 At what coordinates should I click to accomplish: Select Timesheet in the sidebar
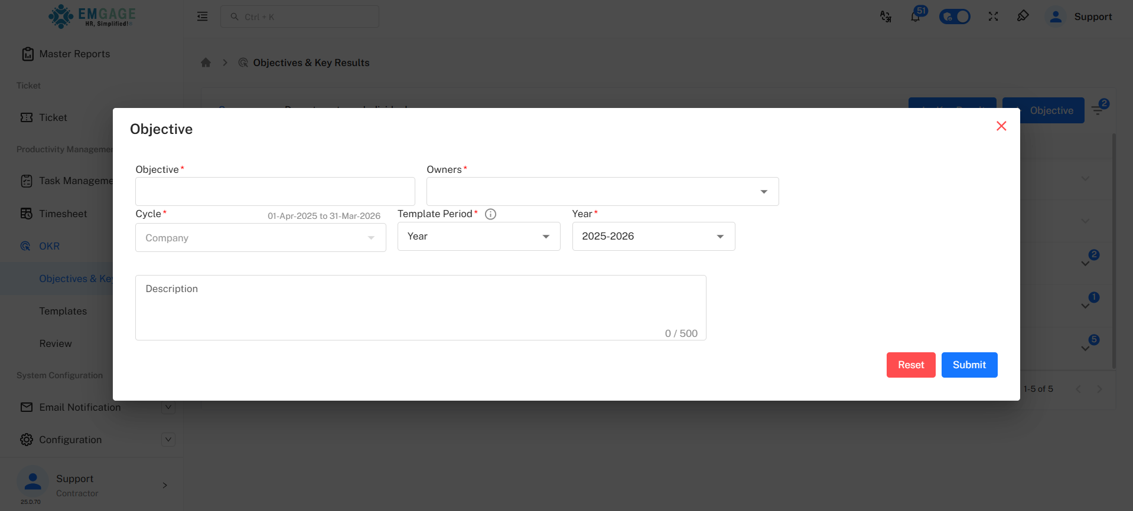point(63,214)
